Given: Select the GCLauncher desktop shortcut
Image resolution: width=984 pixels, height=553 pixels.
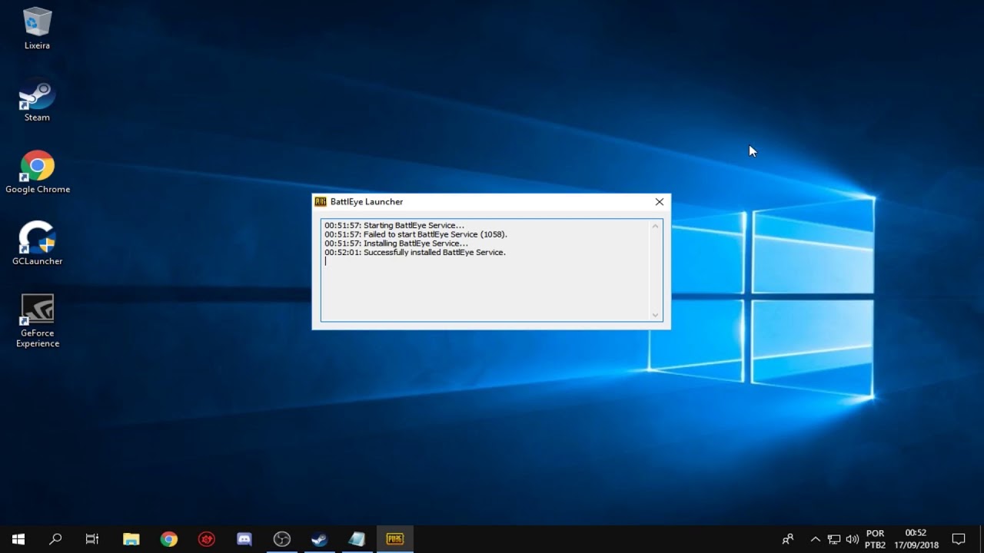Looking at the screenshot, I should pos(37,243).
